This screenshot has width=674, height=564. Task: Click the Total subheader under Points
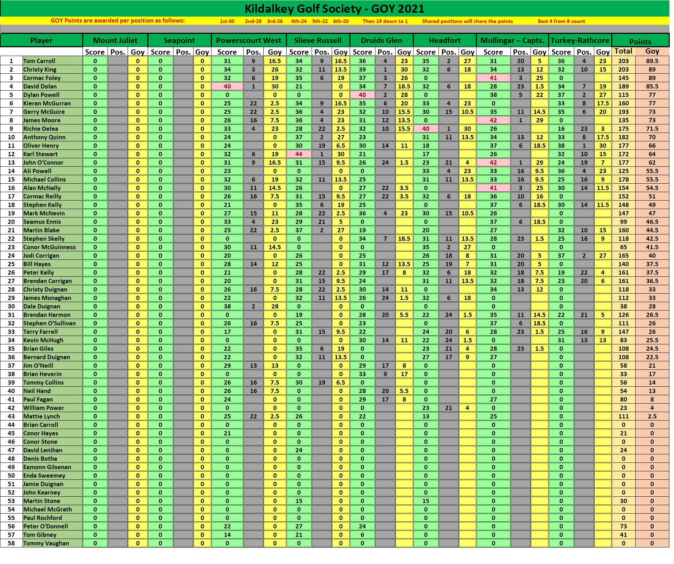click(x=623, y=51)
